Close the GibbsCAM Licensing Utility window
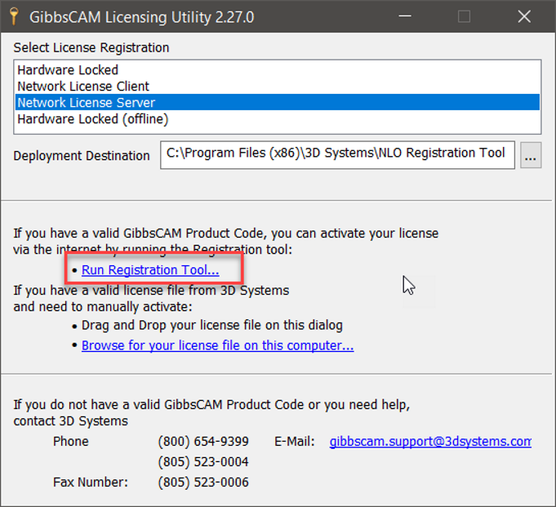The width and height of the screenshot is (556, 507). 524,16
